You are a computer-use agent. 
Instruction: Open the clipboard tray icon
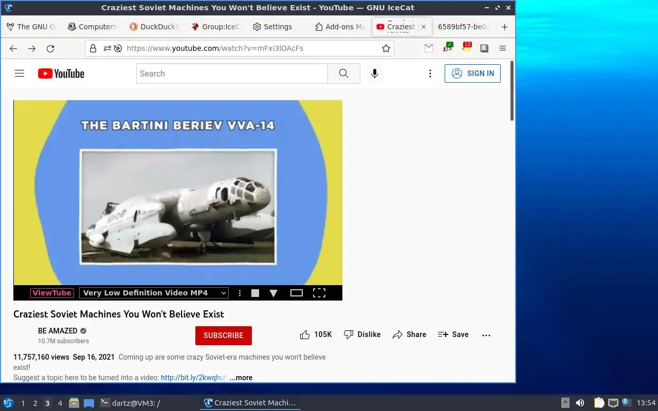tap(599, 403)
